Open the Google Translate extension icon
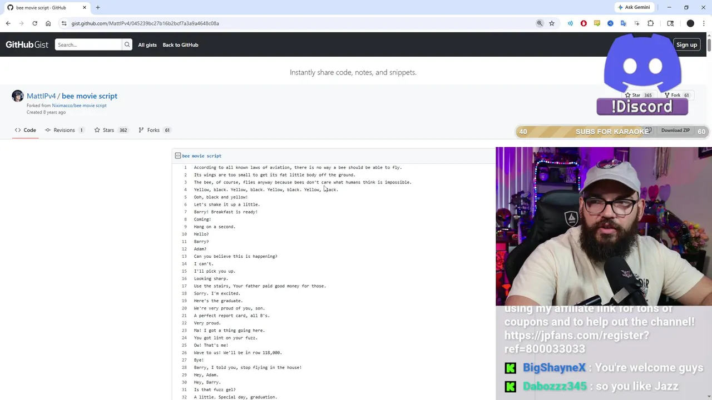712x400 pixels. click(624, 23)
